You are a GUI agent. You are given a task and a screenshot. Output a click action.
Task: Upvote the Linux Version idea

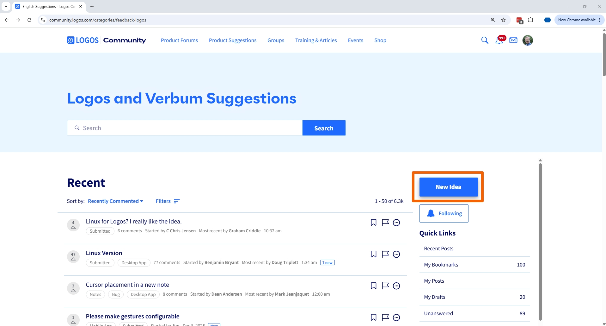[x=73, y=257]
